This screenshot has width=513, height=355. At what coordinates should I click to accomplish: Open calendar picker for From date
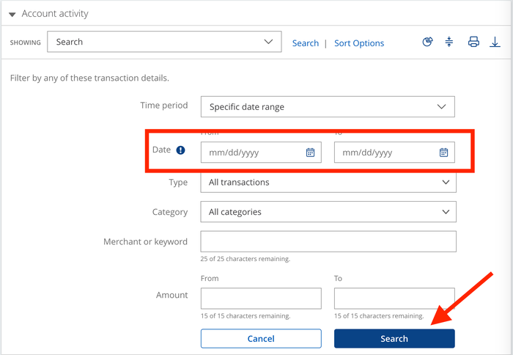(x=310, y=153)
